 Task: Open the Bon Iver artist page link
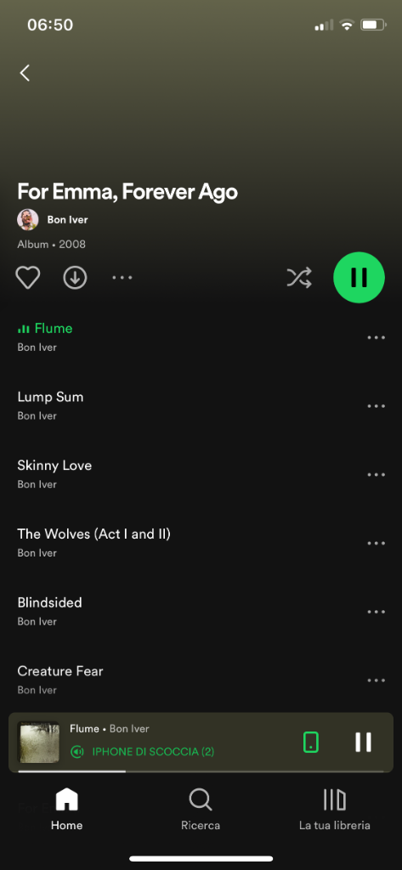pos(67,220)
